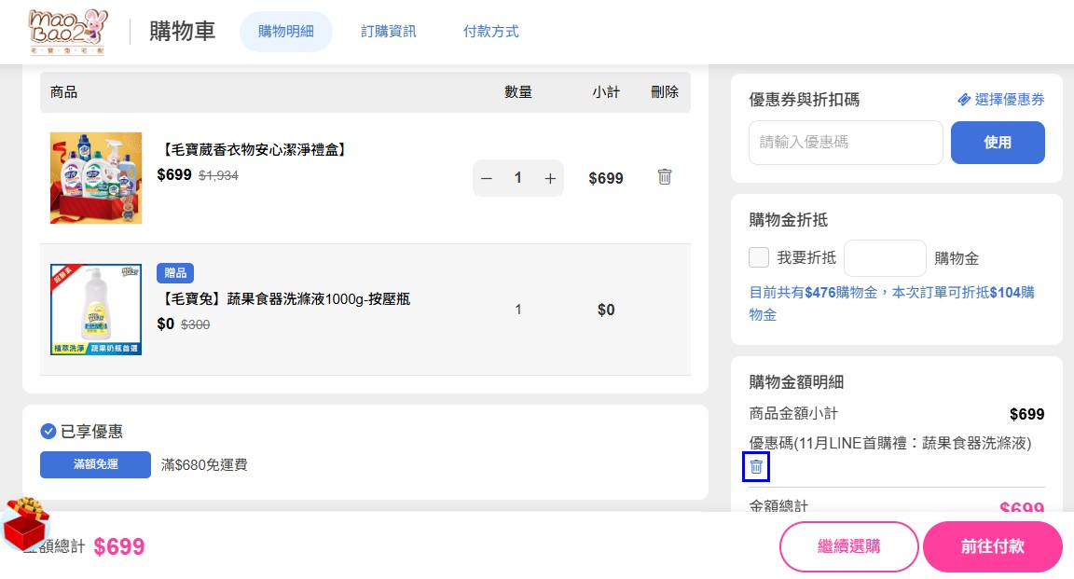
Task: Remove the applied 優惠碼 with trash icon
Action: tap(756, 466)
